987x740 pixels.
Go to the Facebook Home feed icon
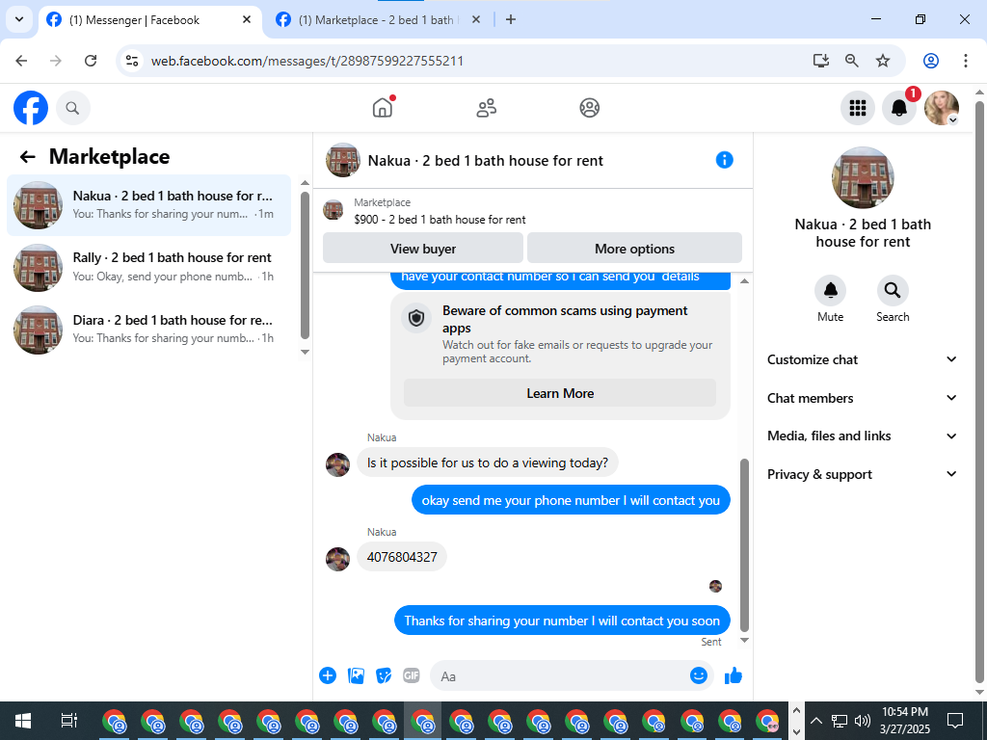(x=383, y=108)
